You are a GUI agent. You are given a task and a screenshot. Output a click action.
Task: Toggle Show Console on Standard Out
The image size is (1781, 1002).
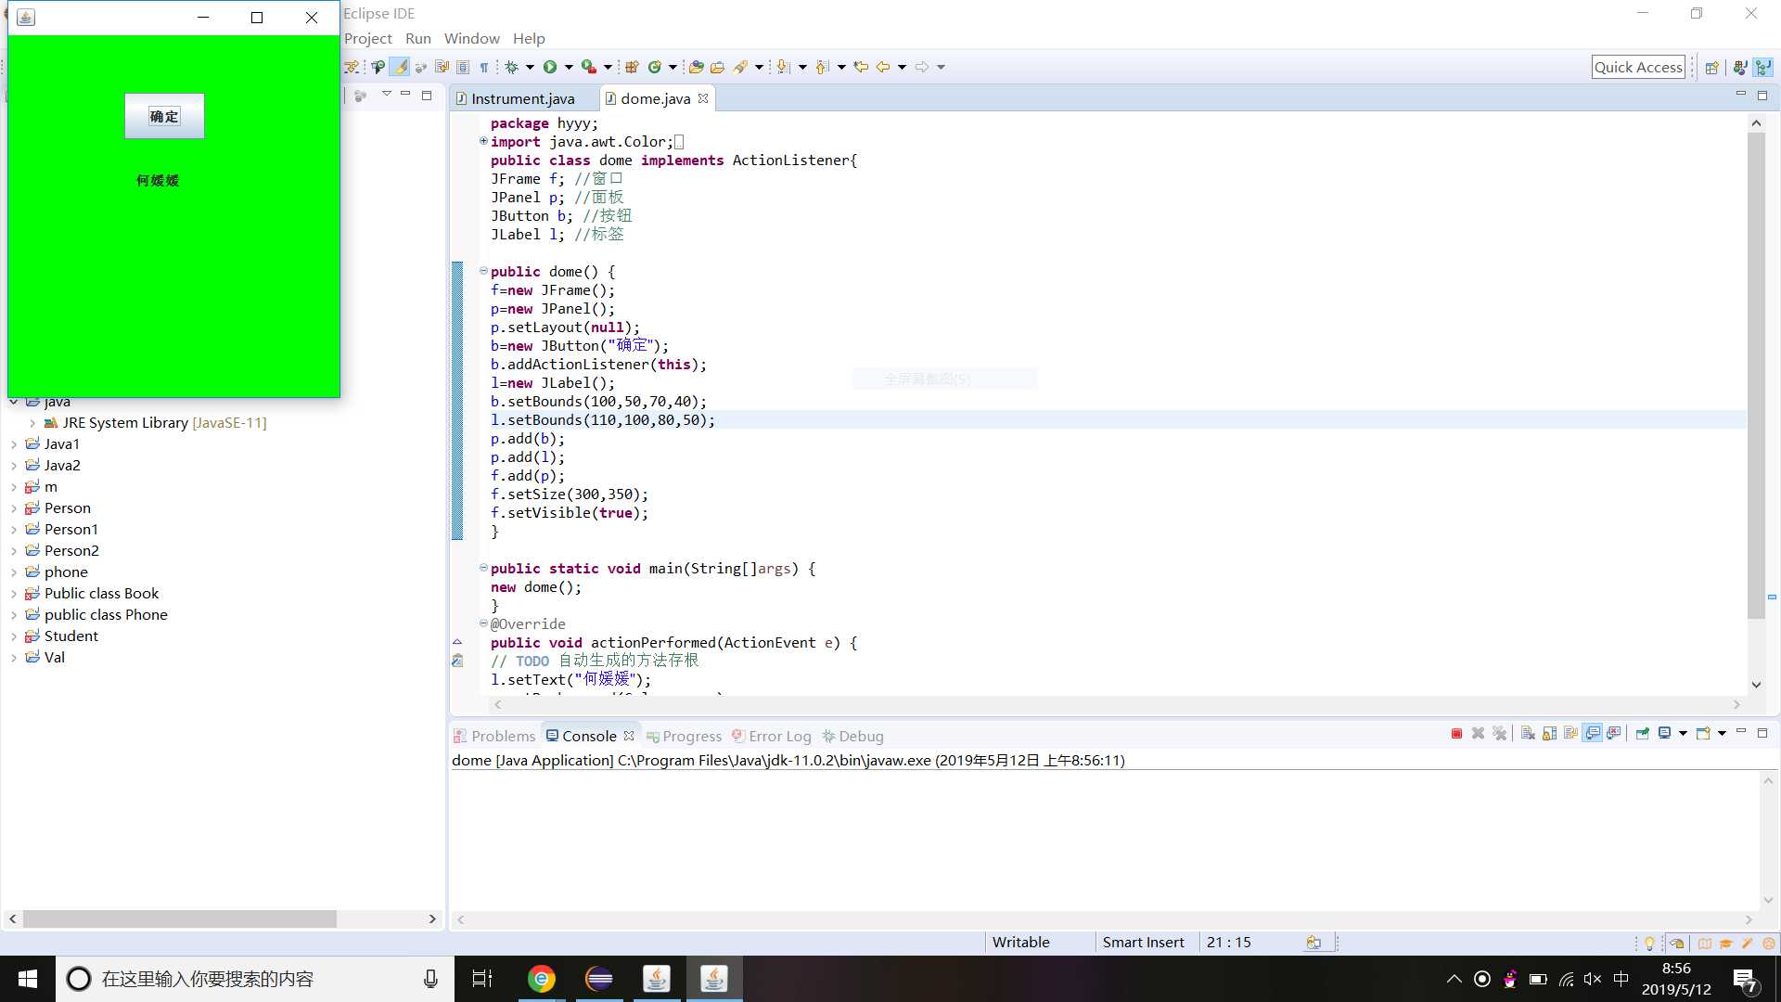tap(1593, 734)
